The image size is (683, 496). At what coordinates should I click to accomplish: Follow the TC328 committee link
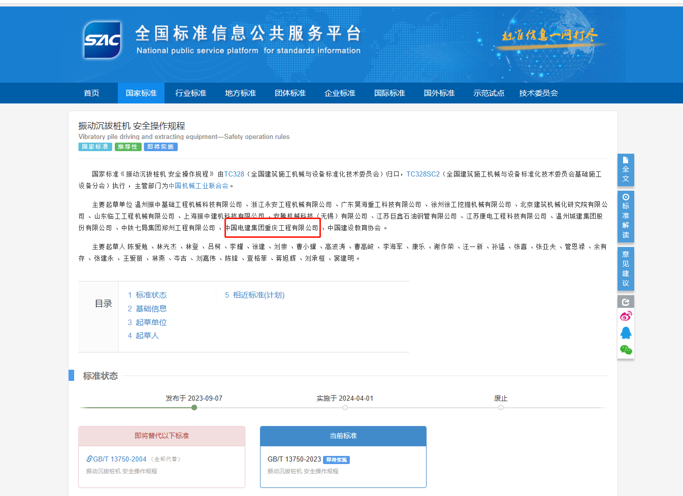tap(234, 174)
